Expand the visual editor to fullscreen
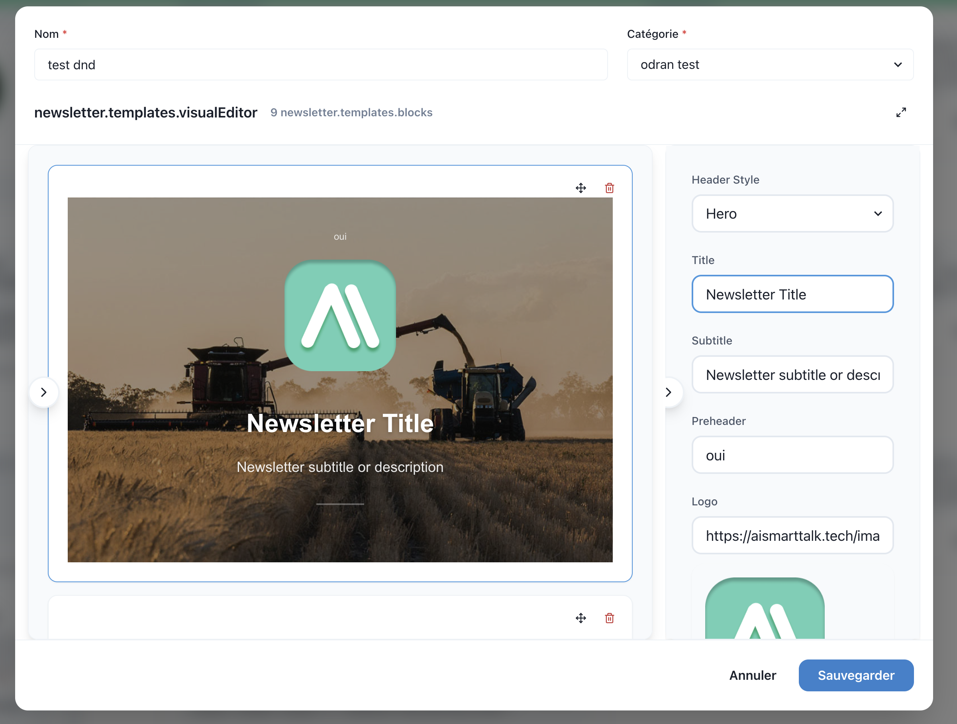 point(901,112)
